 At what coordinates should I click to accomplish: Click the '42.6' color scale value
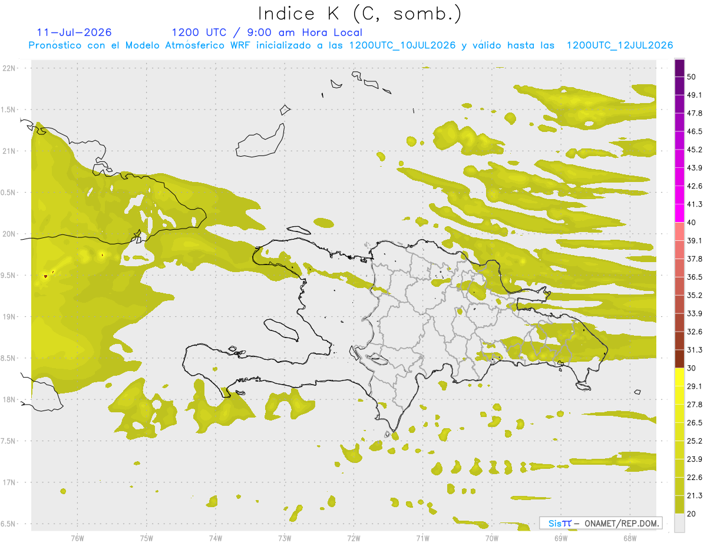(x=695, y=186)
